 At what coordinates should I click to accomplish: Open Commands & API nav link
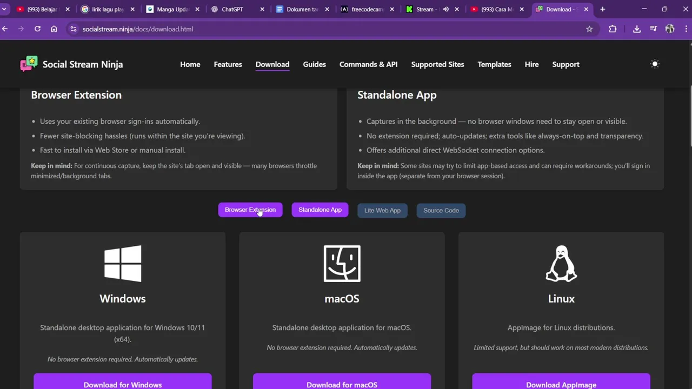(369, 64)
